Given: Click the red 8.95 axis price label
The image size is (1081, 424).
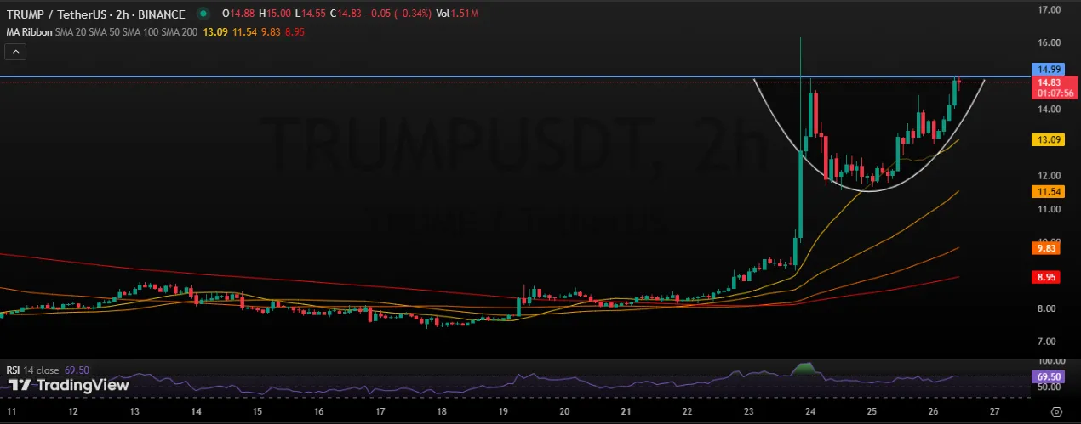Looking at the screenshot, I should tap(1046, 277).
